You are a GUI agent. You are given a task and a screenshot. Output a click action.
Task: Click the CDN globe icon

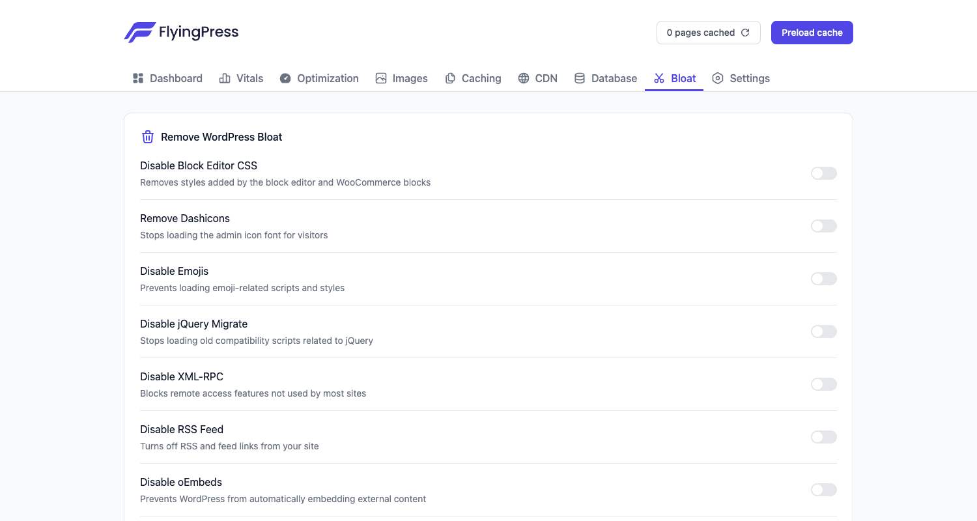pos(524,78)
